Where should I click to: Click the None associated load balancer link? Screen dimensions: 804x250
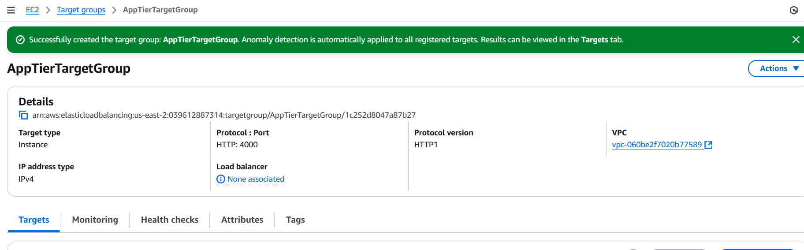coord(256,179)
